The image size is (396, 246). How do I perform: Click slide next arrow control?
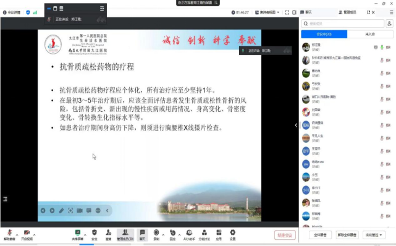point(52,210)
